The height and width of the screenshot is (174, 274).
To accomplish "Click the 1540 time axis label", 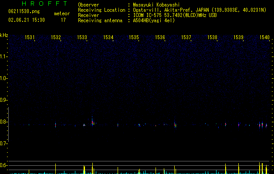I will [x=264, y=37].
